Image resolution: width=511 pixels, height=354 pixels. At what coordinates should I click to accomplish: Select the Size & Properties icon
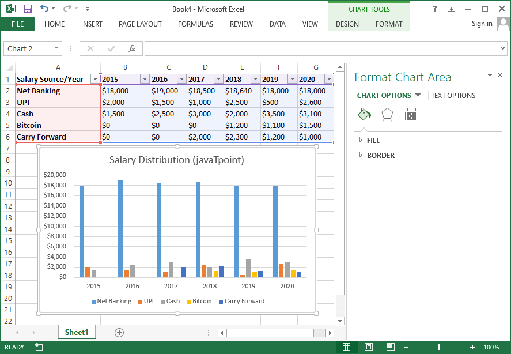tap(410, 115)
